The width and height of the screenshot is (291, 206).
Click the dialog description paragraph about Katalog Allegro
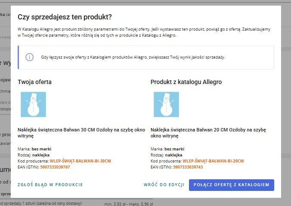[x=144, y=32]
